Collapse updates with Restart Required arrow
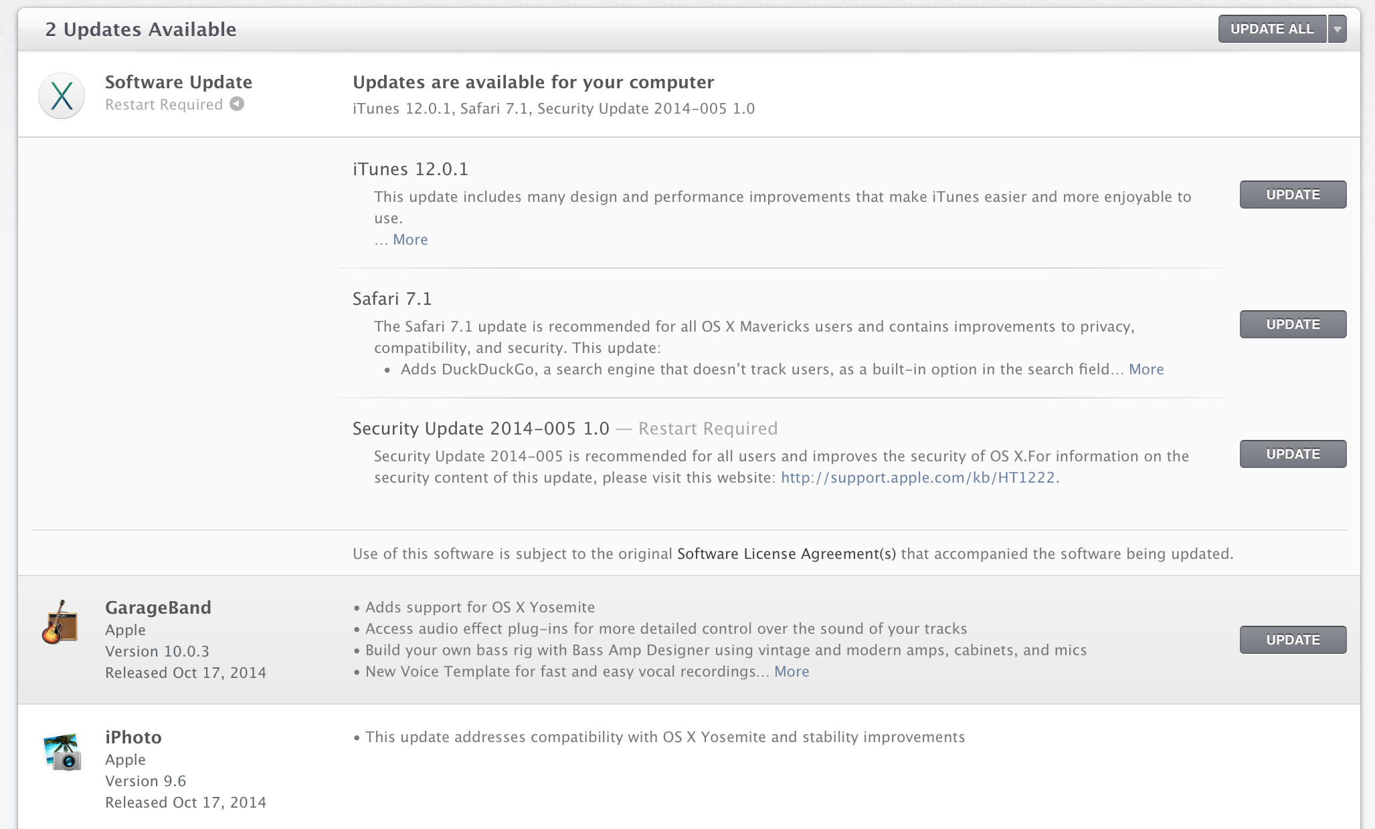 [237, 104]
